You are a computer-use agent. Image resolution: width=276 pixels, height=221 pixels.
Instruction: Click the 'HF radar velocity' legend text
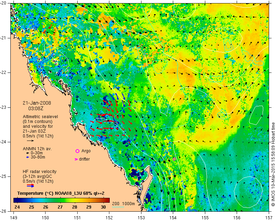click(x=40, y=172)
